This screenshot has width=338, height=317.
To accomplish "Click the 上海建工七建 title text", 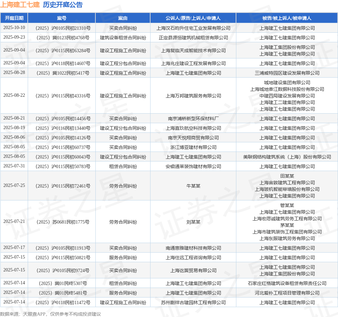I will pos(20,5).
